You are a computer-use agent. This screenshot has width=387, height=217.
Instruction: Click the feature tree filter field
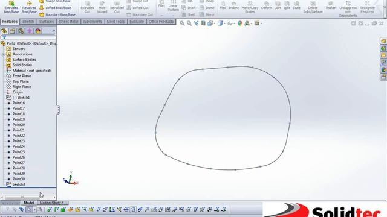click(29, 37)
